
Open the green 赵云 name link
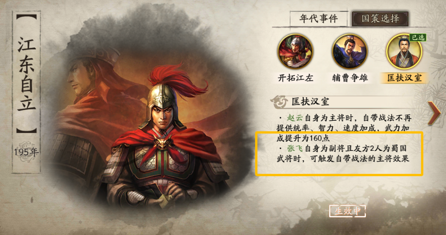click(295, 117)
